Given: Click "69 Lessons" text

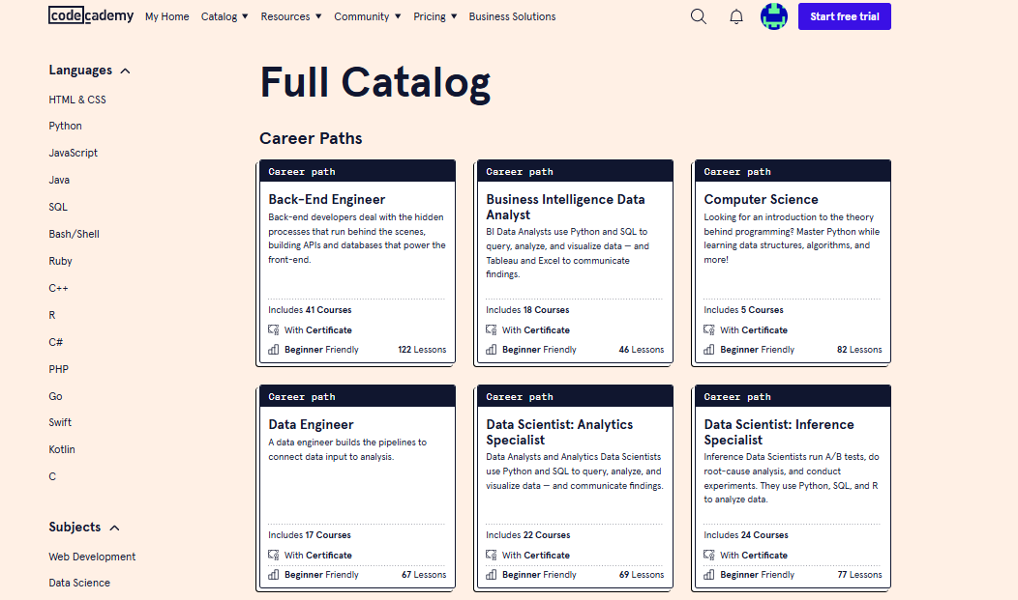Looking at the screenshot, I should coord(642,574).
